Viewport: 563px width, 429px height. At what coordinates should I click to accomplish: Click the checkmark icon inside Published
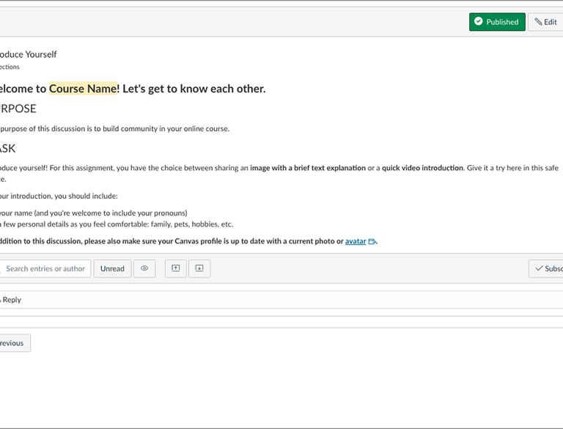coord(479,22)
